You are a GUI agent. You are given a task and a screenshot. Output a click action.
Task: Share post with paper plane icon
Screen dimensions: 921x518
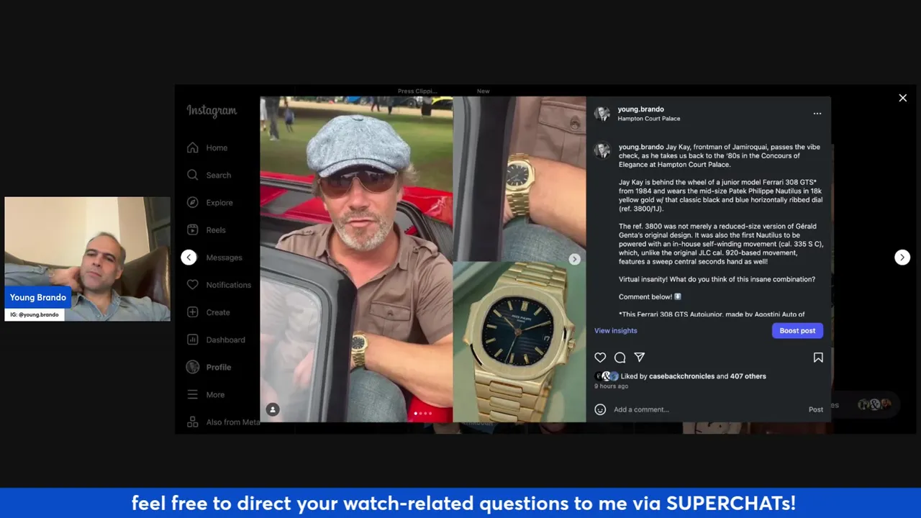point(639,357)
